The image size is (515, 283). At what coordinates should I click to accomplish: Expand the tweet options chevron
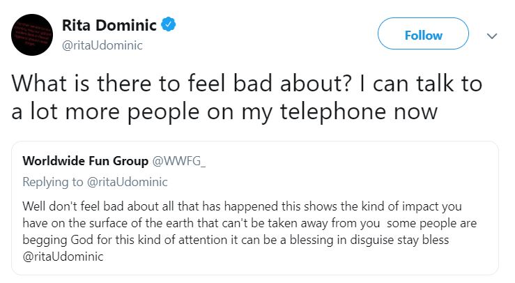click(x=492, y=36)
